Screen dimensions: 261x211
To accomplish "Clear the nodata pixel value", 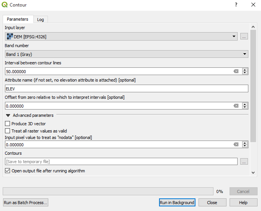I will point(236,144).
